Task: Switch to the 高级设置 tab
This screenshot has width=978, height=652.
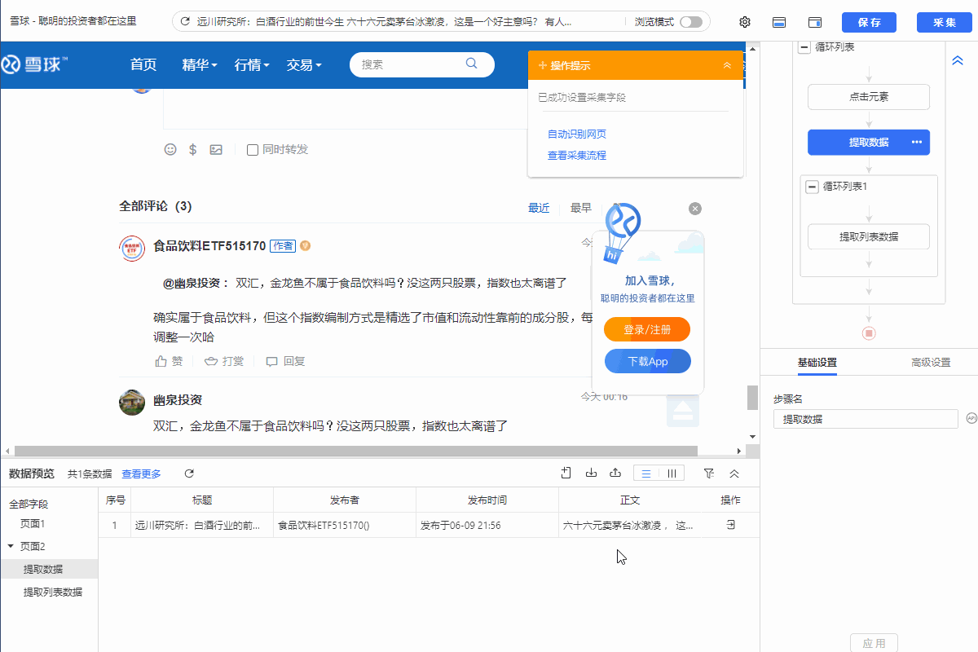Action: [x=931, y=363]
